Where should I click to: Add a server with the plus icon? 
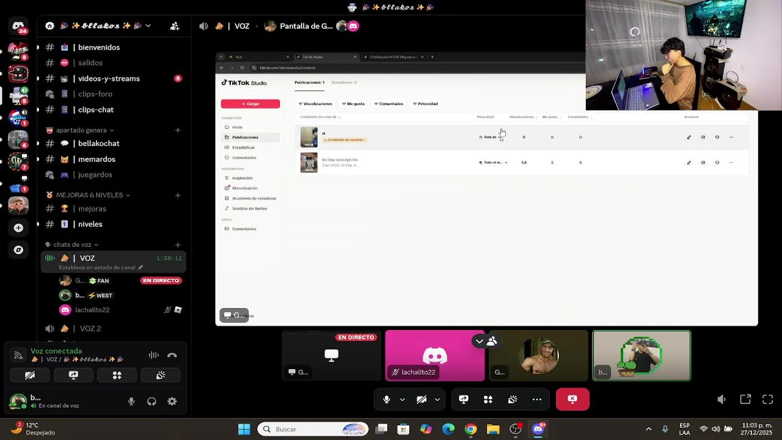tap(18, 228)
